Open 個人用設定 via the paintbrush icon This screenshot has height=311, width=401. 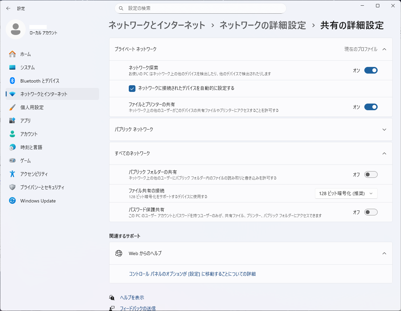point(12,107)
